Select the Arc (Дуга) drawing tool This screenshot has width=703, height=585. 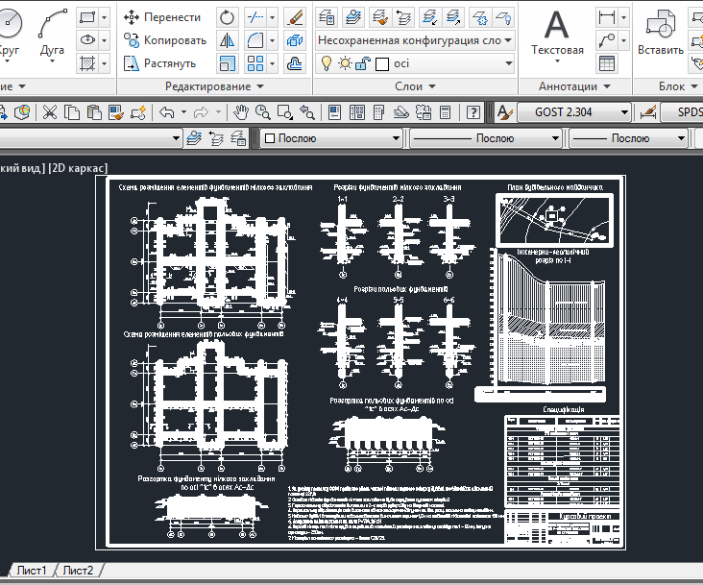tap(52, 33)
